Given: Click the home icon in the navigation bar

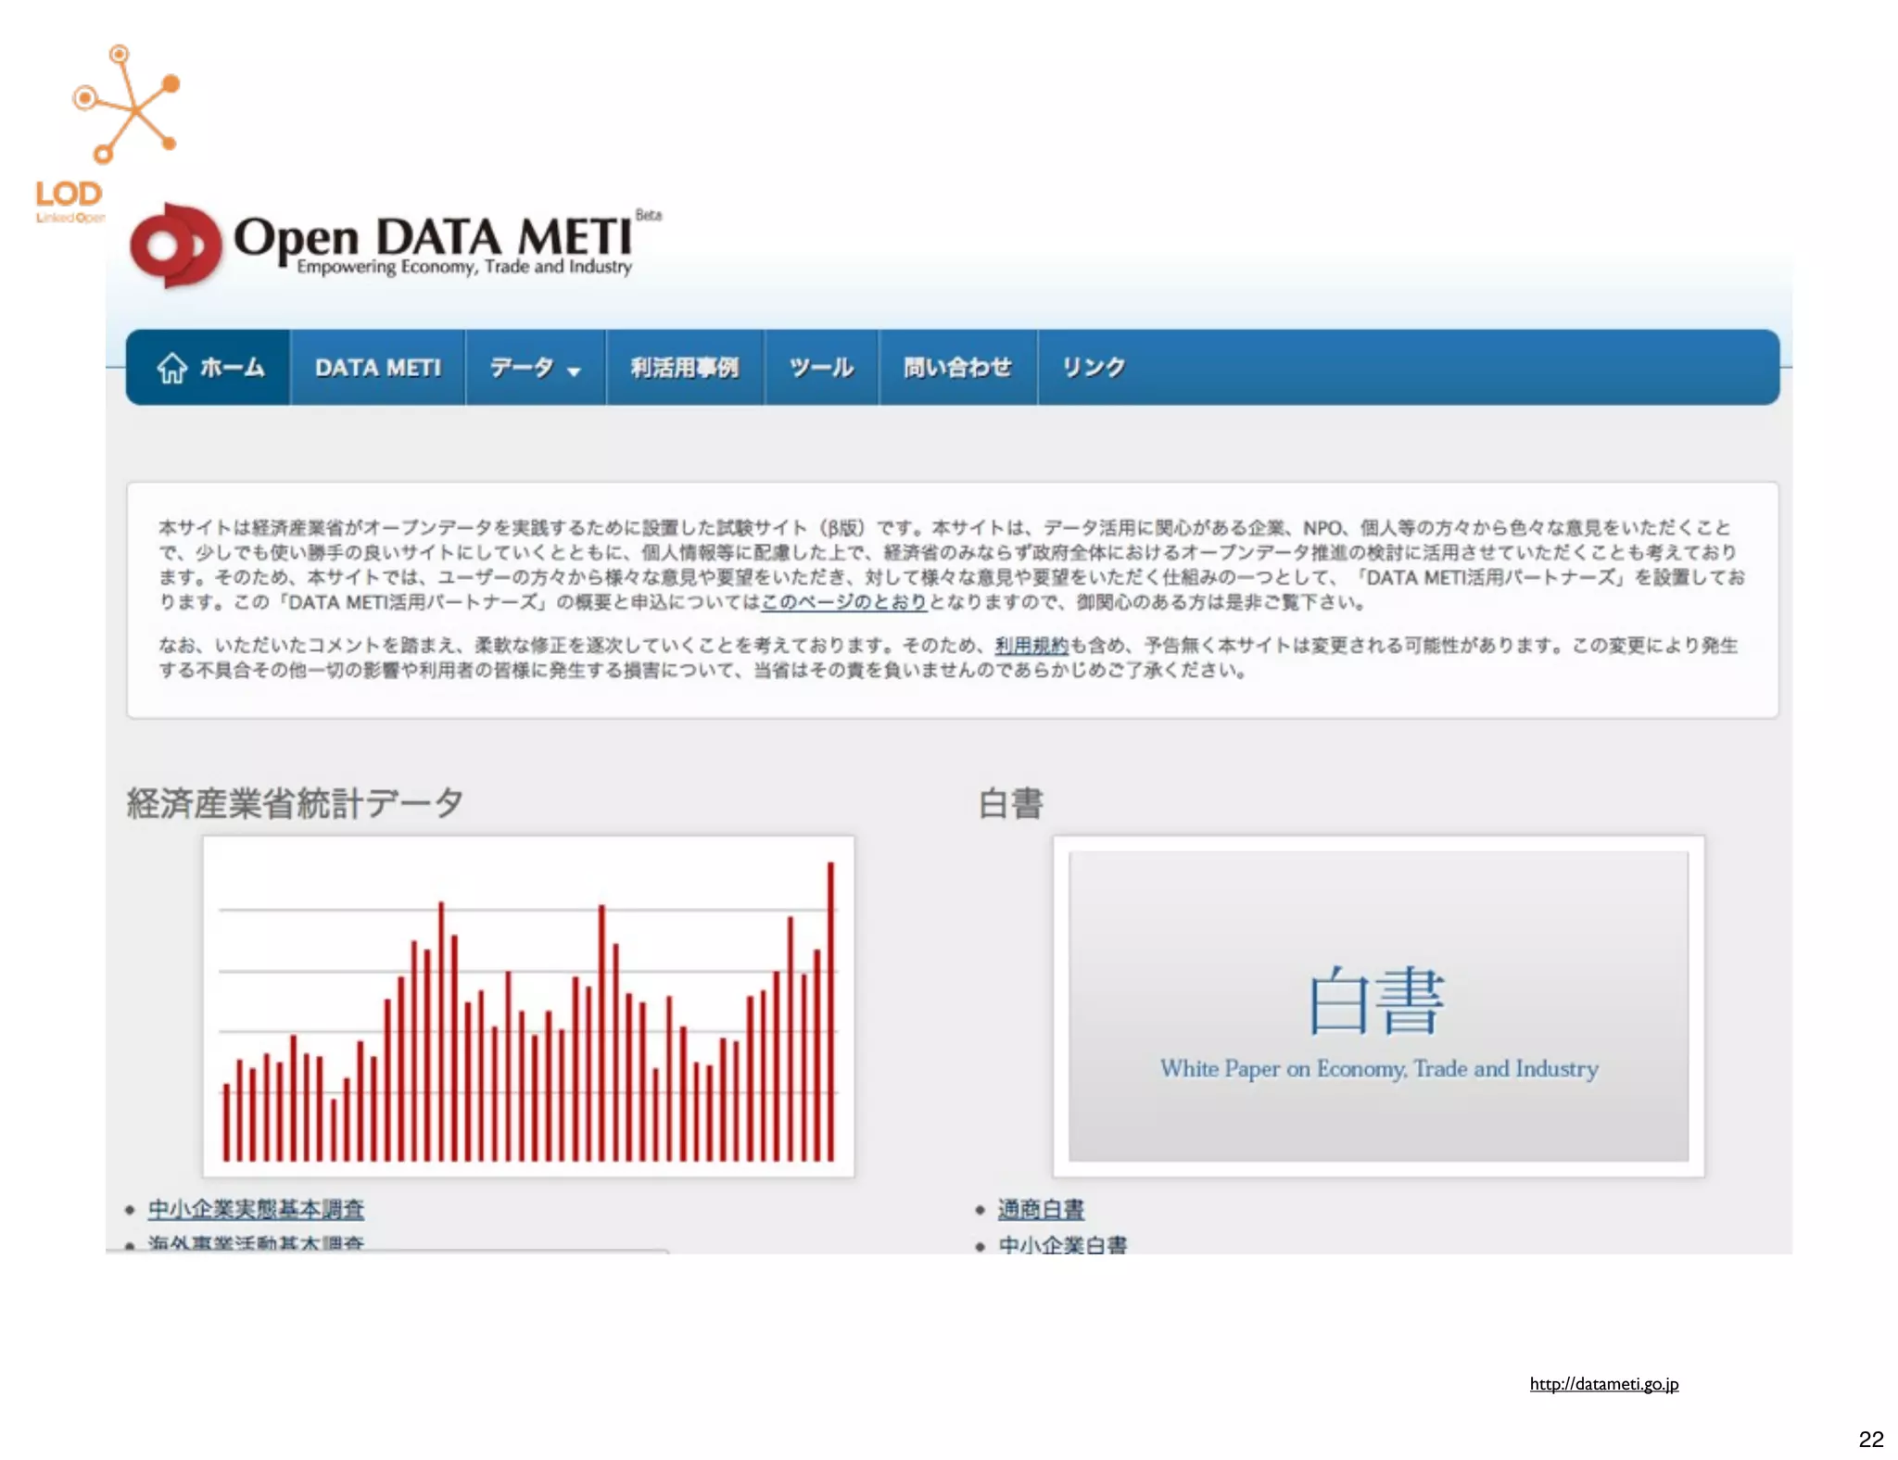Looking at the screenshot, I should [x=171, y=368].
